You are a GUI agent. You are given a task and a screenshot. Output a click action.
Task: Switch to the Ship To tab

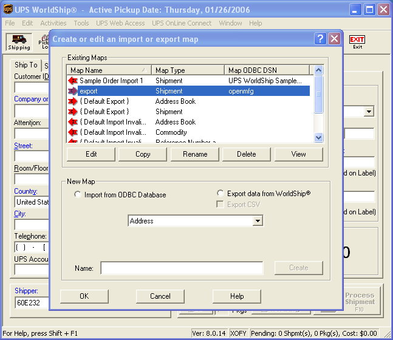pyautogui.click(x=26, y=65)
